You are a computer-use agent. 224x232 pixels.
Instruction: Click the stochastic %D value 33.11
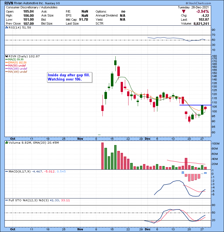click(x=65, y=200)
